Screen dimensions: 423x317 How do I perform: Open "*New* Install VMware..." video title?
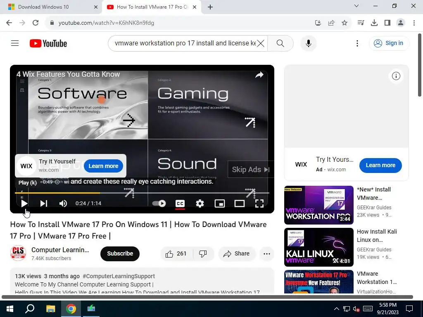coord(373,194)
